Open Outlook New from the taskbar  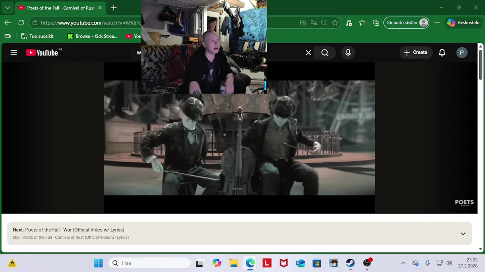(x=300, y=263)
